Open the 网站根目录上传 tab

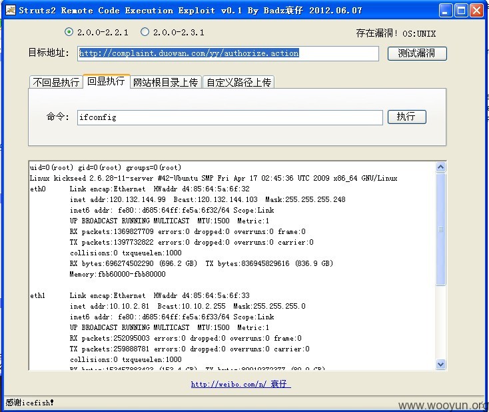pyautogui.click(x=165, y=82)
